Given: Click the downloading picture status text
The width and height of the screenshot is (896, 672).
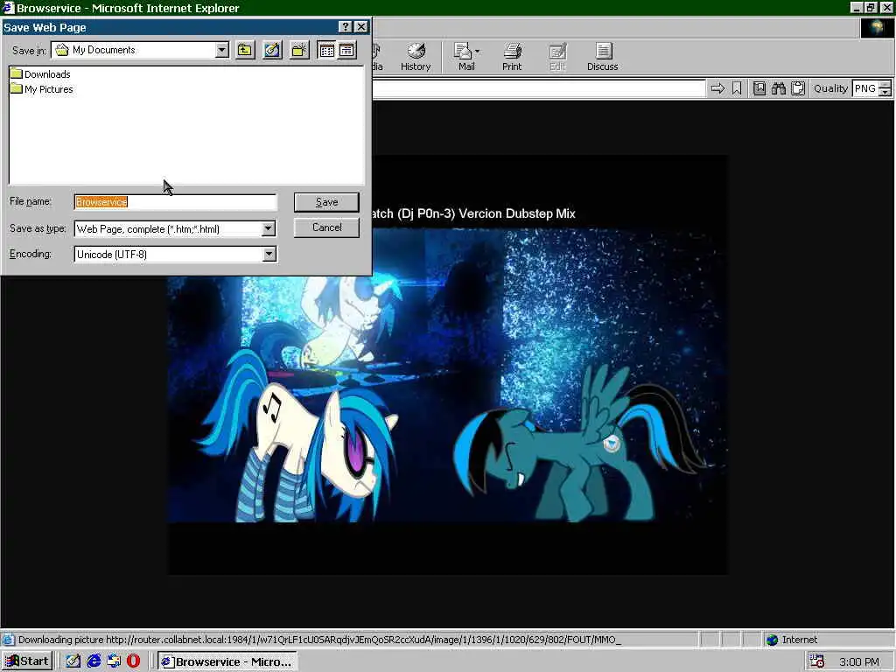Looking at the screenshot, I should pyautogui.click(x=319, y=640).
